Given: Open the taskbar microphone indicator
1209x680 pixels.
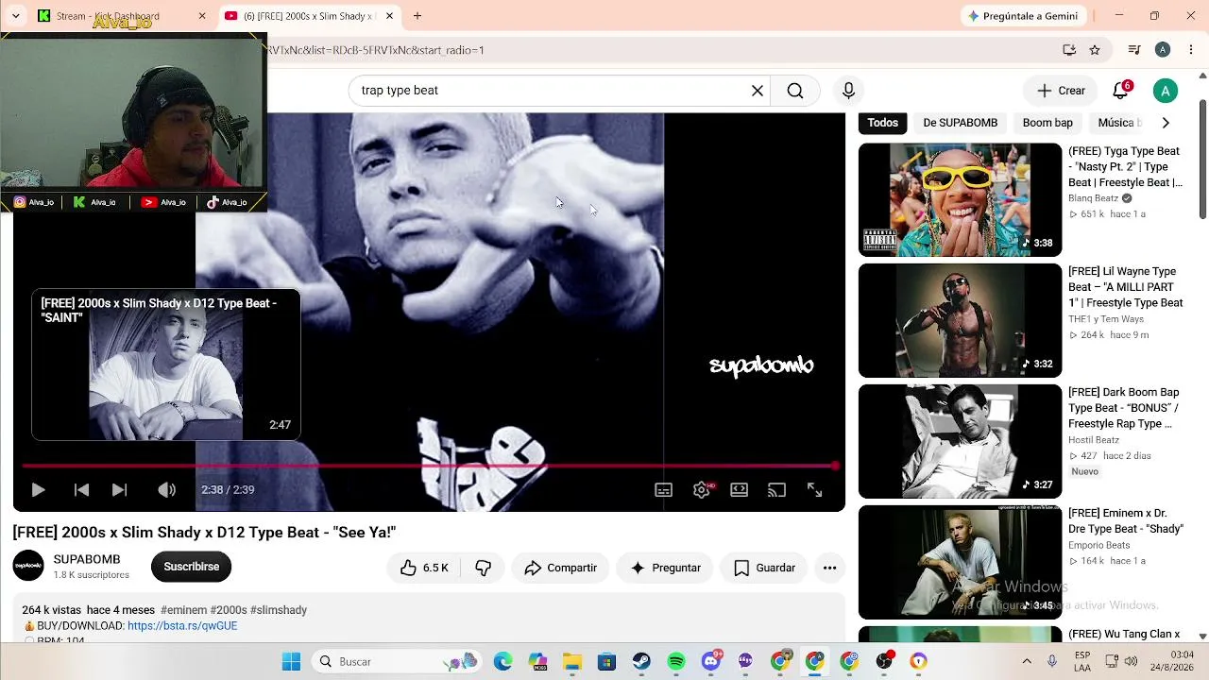Looking at the screenshot, I should [x=1052, y=661].
